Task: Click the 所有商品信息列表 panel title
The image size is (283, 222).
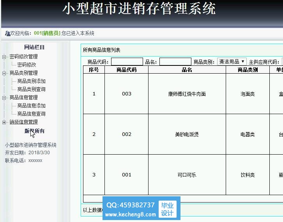Action: [102, 50]
